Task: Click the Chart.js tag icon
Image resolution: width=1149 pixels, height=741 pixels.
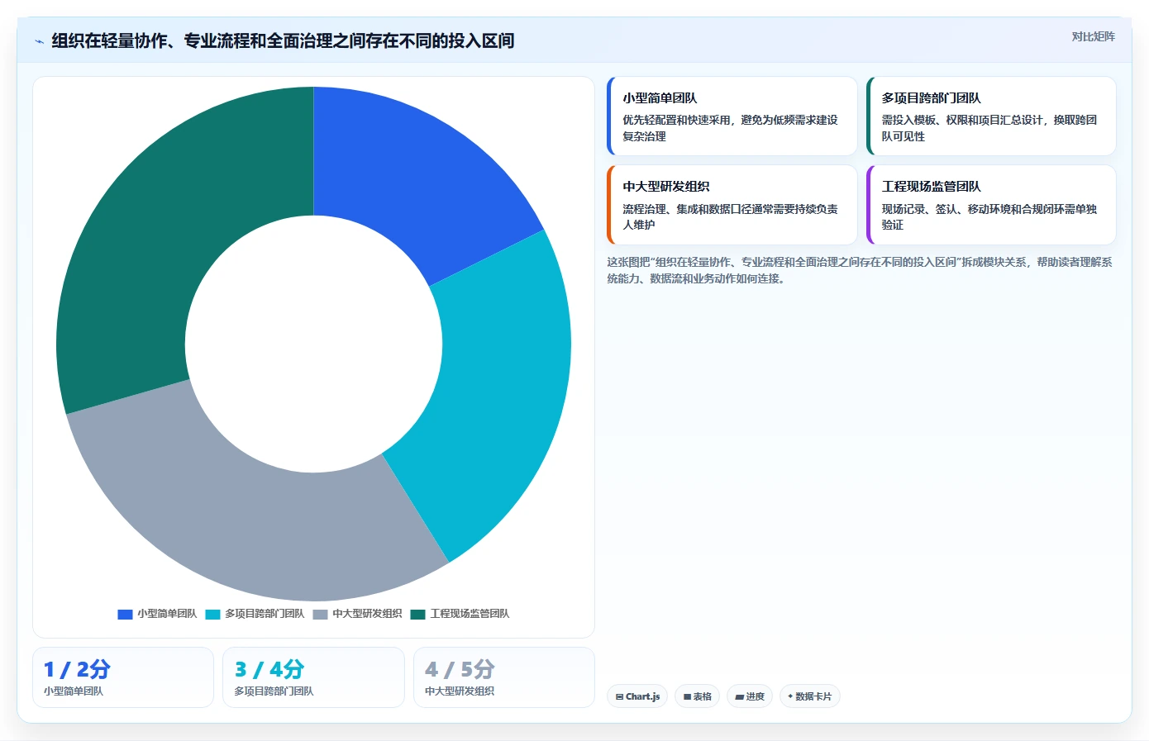Action: tap(619, 696)
